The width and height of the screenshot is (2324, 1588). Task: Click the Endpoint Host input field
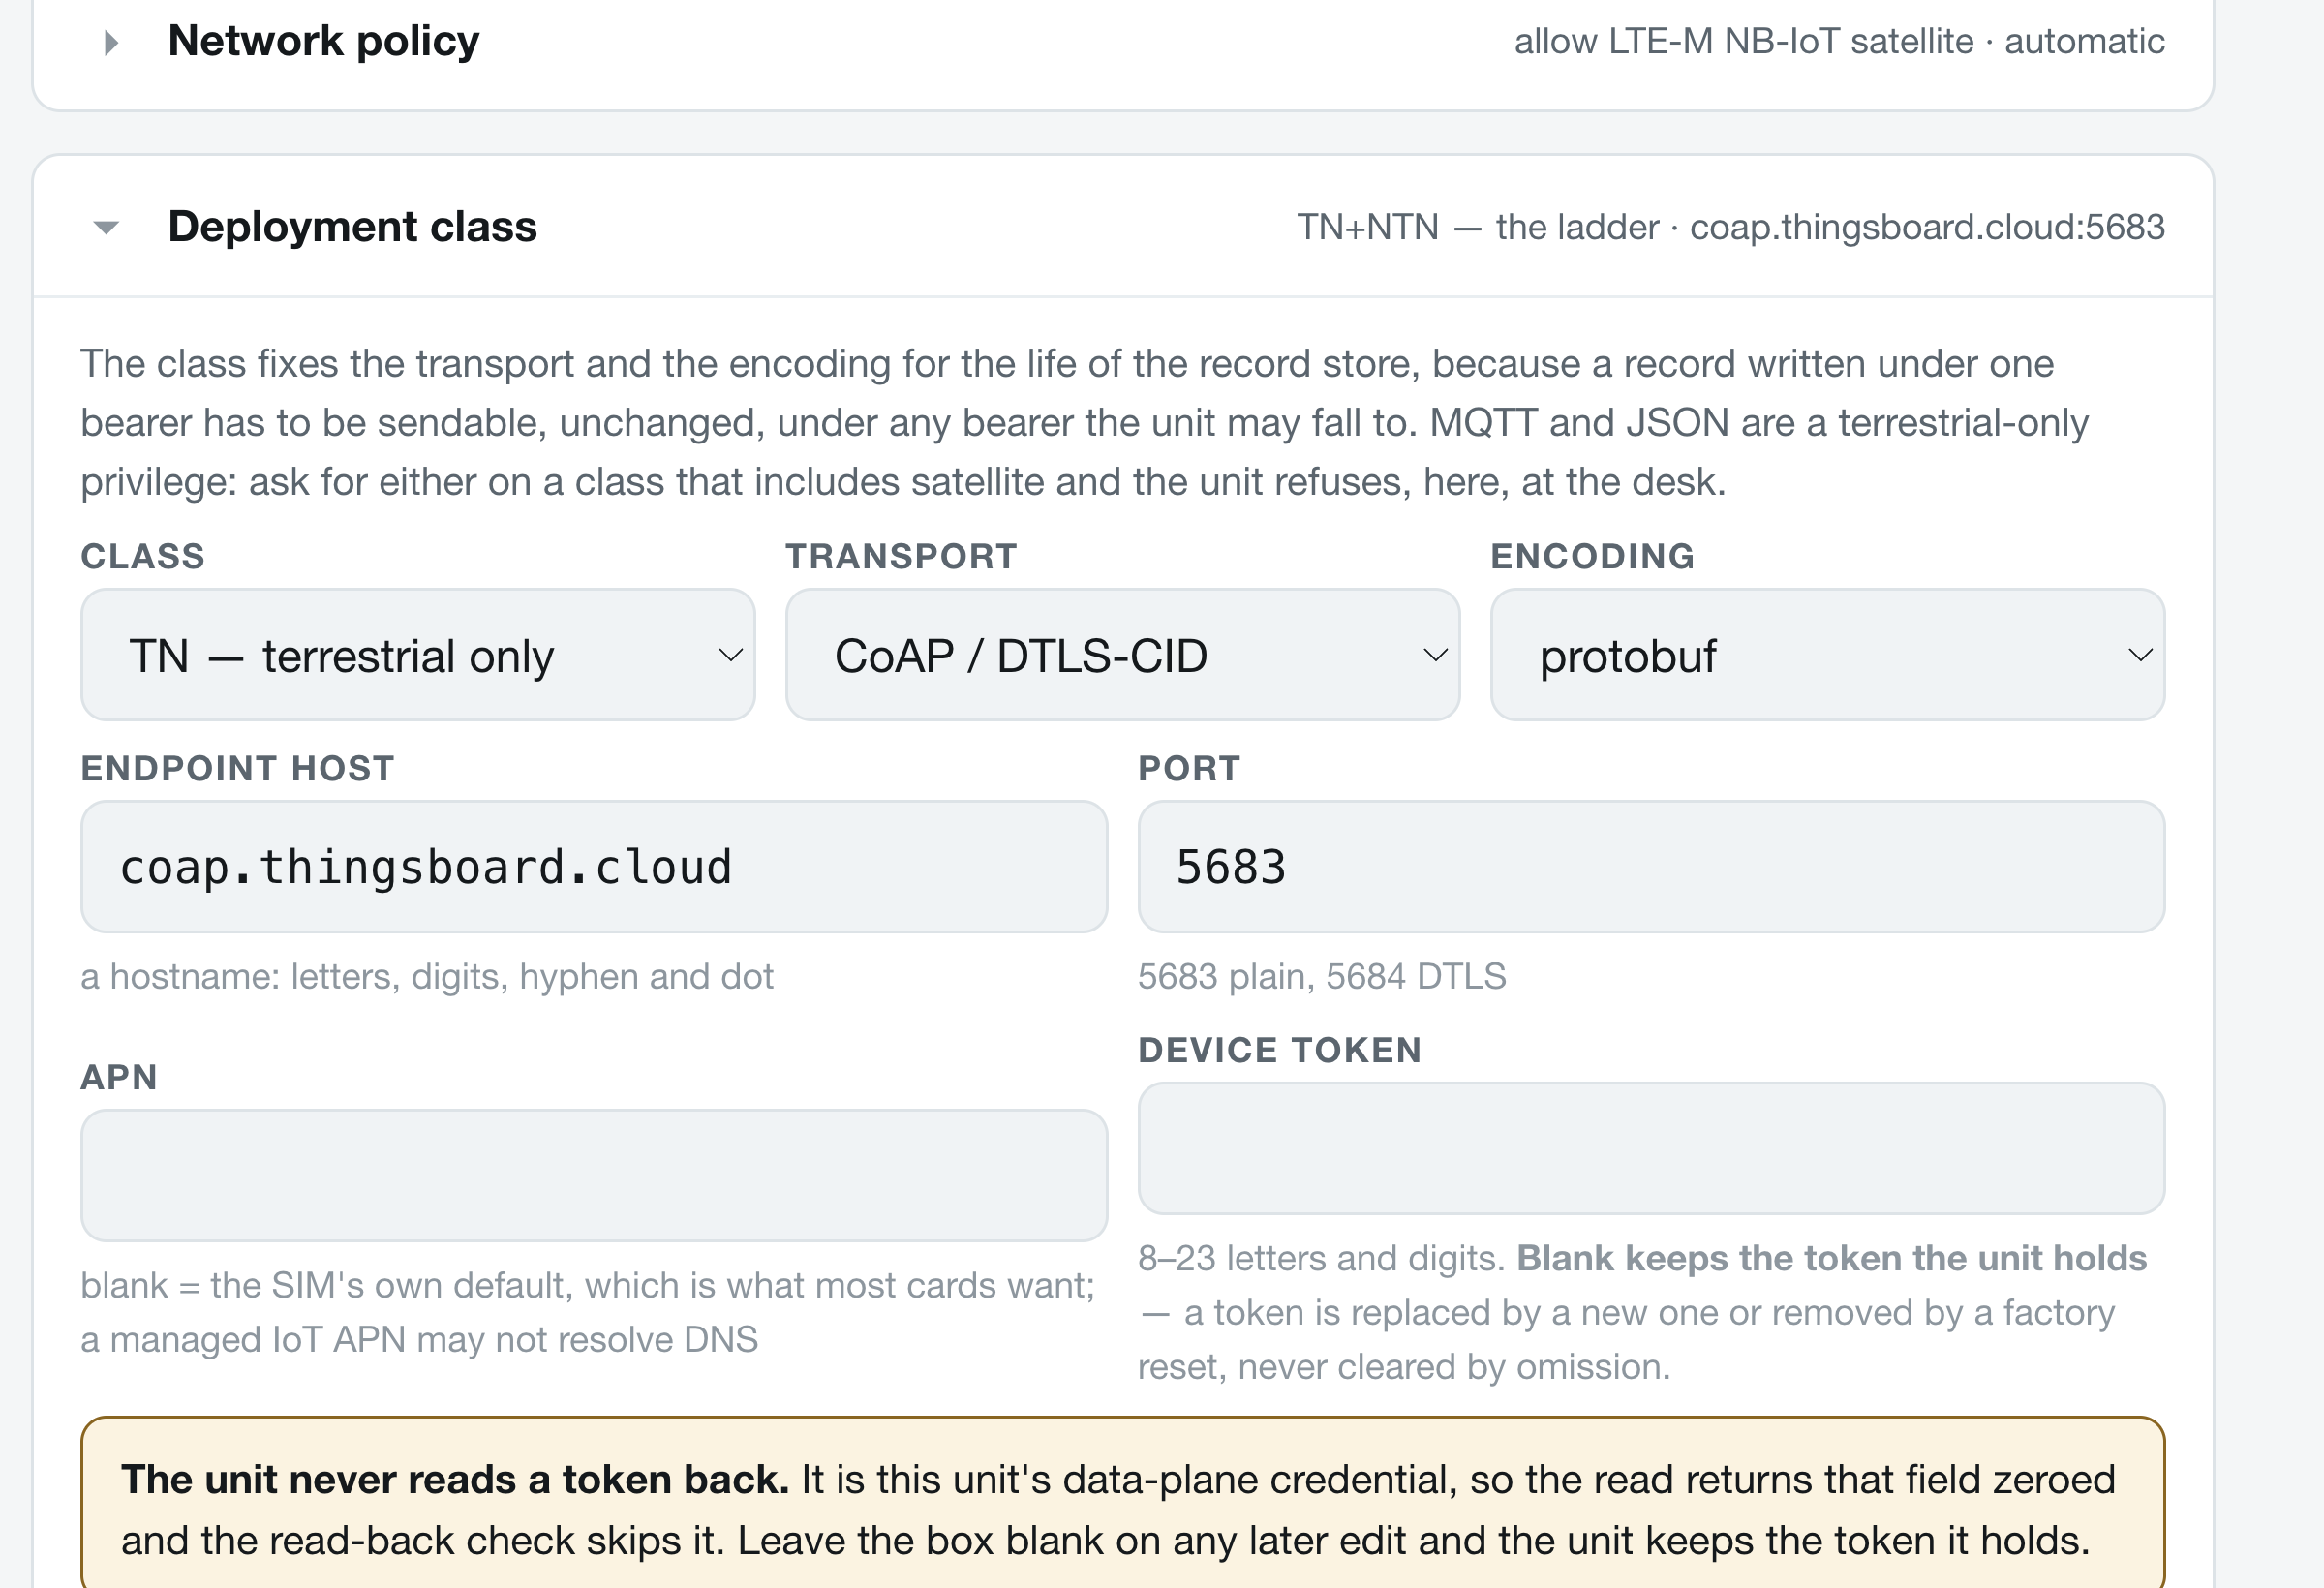coord(594,867)
